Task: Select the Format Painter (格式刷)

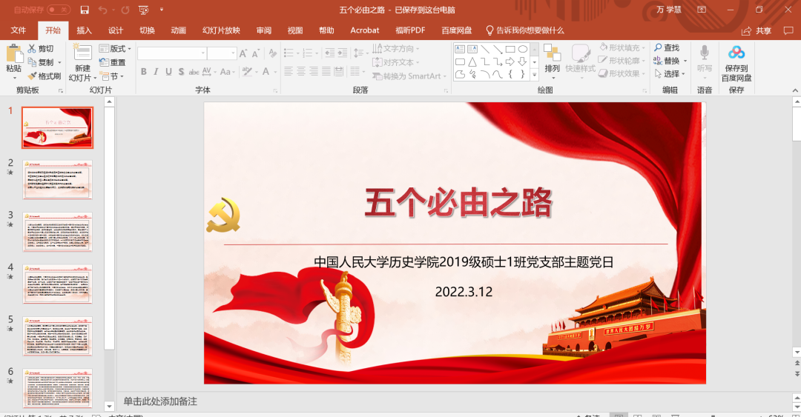Action: 44,76
